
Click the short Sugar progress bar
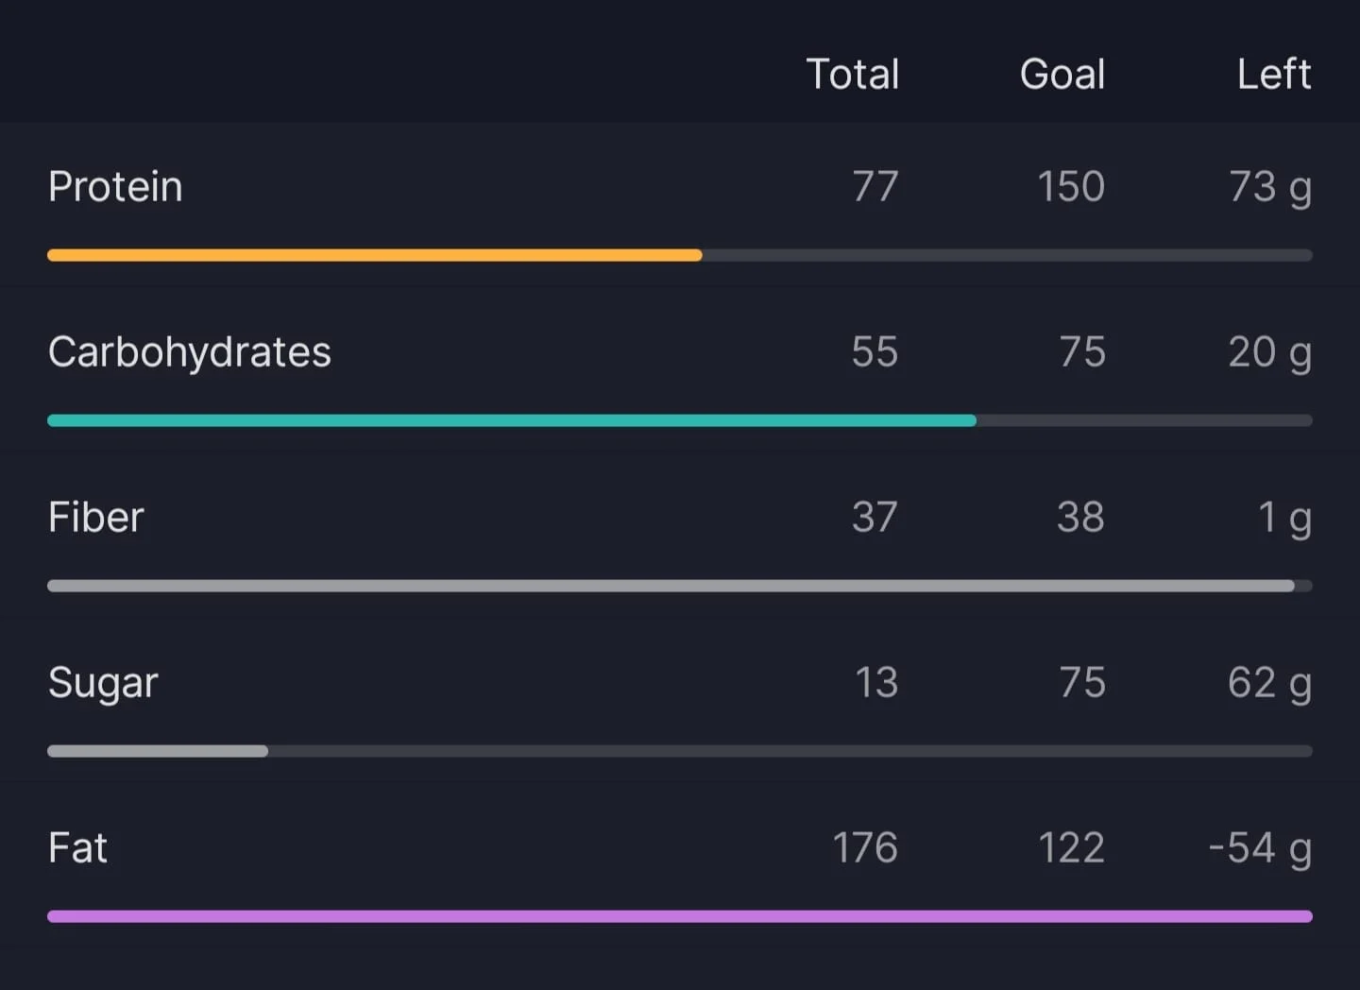[x=680, y=751]
